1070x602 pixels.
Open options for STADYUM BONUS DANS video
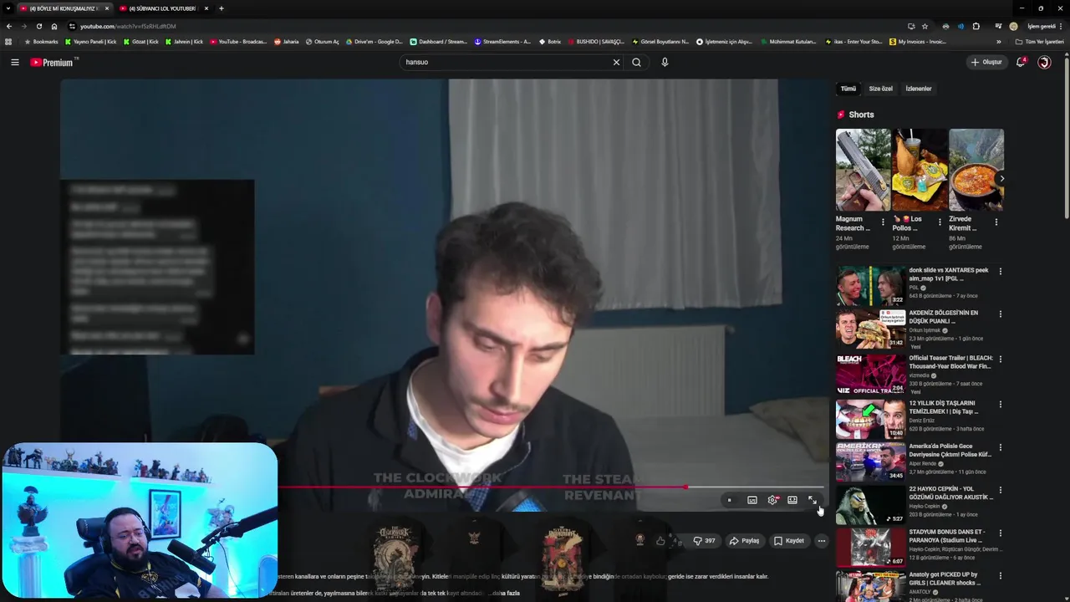coord(1000,533)
